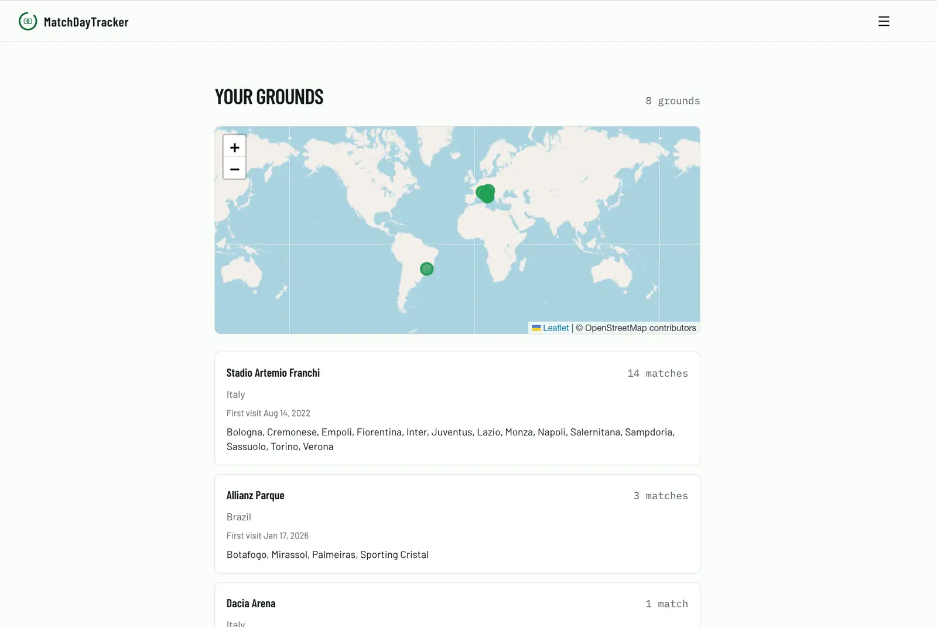The image size is (937, 627).
Task: Click the "3 matches" count
Action: point(661,496)
